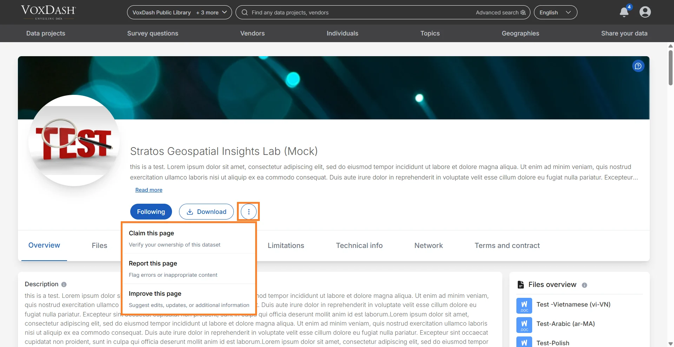The image size is (674, 347).
Task: Click the scrollbar up arrow
Action: (670, 46)
